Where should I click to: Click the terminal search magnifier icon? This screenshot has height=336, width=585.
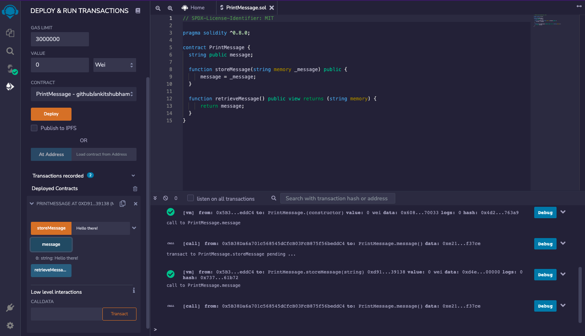[x=274, y=198]
